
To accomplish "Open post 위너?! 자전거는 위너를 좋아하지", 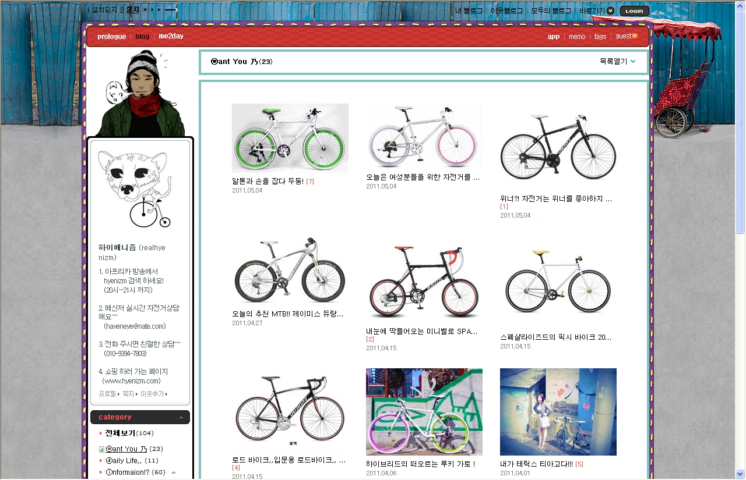I will coord(556,199).
